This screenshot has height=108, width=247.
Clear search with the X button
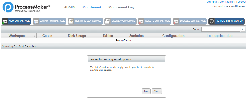(243, 29)
